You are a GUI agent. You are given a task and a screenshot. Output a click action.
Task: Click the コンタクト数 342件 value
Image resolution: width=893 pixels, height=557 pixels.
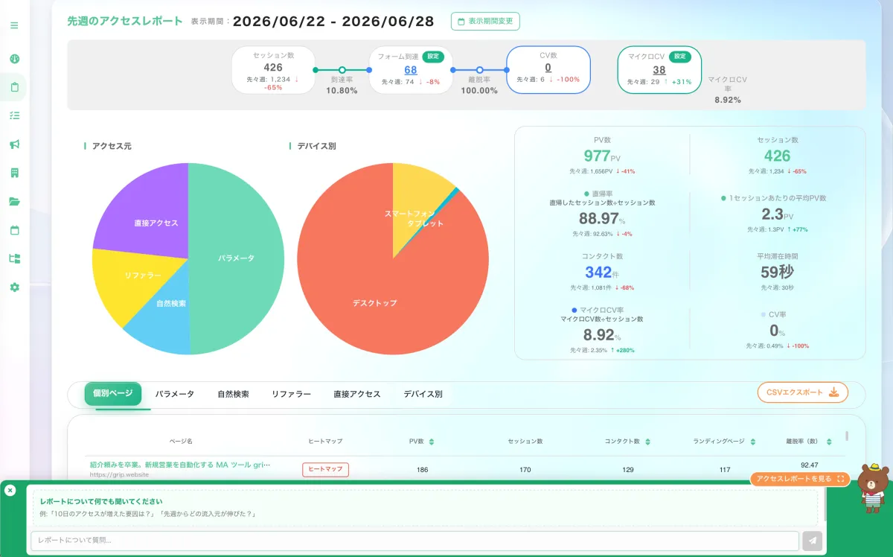click(604, 273)
